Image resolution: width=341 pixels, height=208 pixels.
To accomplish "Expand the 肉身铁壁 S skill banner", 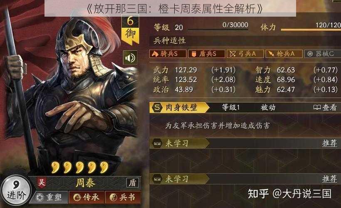I will click(x=179, y=107).
